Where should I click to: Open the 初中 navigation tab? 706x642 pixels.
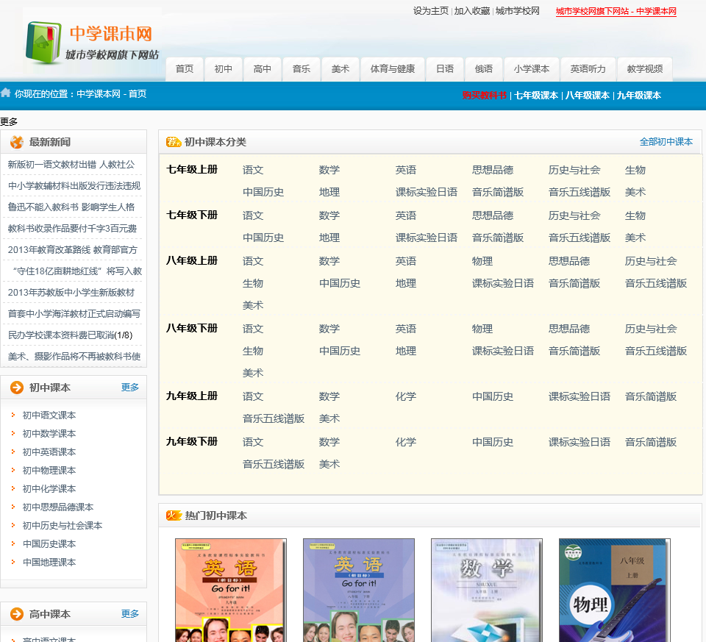pyautogui.click(x=224, y=69)
